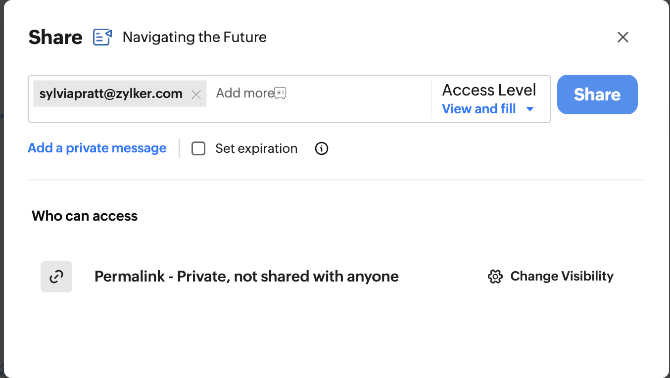
Task: Enable the Set expiration checkbox
Action: click(x=198, y=148)
